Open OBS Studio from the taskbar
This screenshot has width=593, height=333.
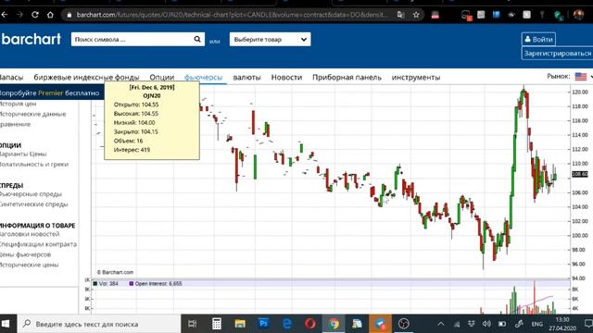tap(404, 324)
